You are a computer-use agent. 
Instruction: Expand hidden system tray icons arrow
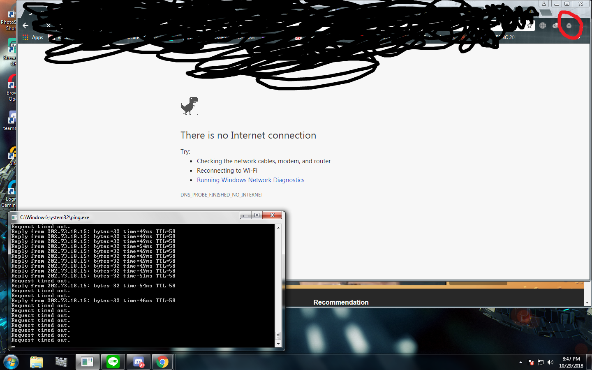tap(520, 362)
